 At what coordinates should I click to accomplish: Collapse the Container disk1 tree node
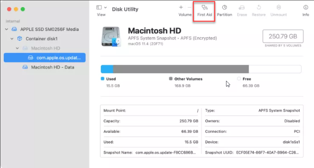click(12, 39)
